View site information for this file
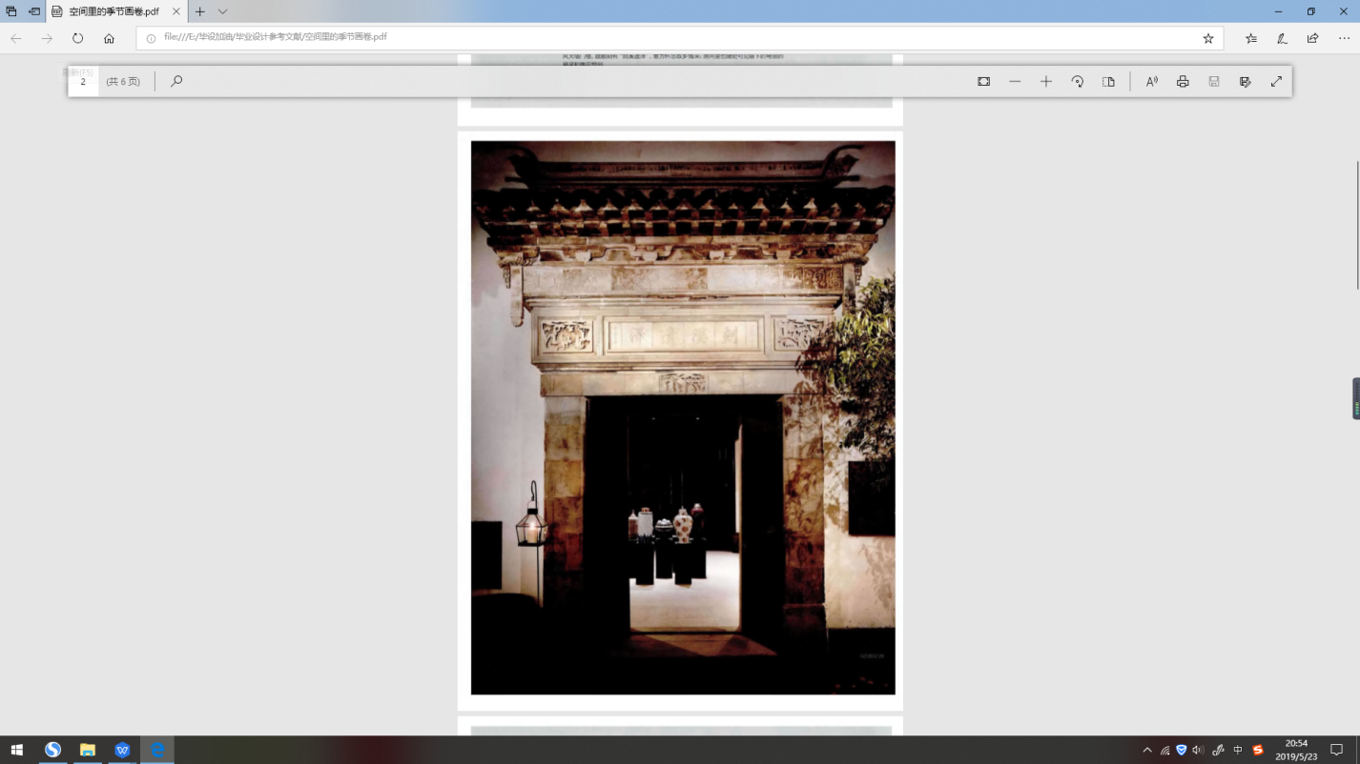The height and width of the screenshot is (764, 1360). click(x=151, y=38)
